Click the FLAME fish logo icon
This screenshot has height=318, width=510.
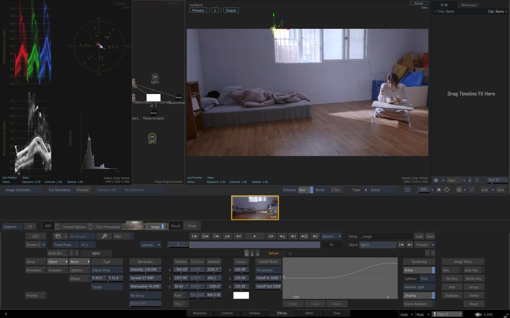click(x=478, y=315)
